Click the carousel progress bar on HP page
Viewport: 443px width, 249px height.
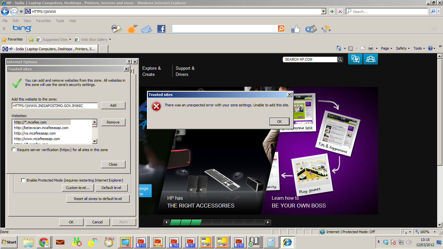[x=217, y=222]
